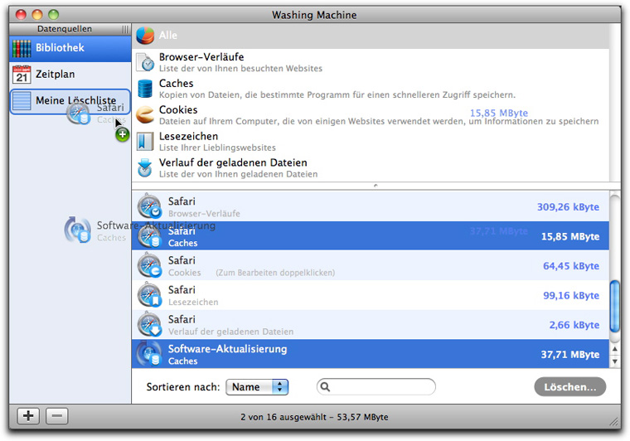Click the split-pane divider handle
Image resolution: width=630 pixels, height=441 pixels.
tap(376, 186)
